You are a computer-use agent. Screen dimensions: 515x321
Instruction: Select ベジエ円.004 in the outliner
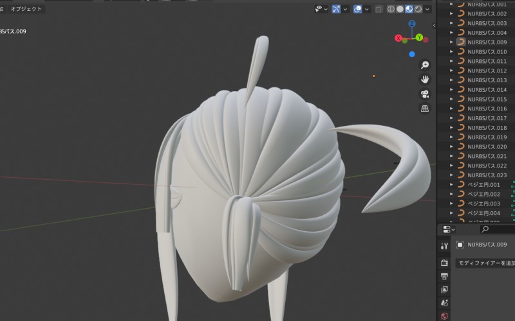tap(484, 213)
